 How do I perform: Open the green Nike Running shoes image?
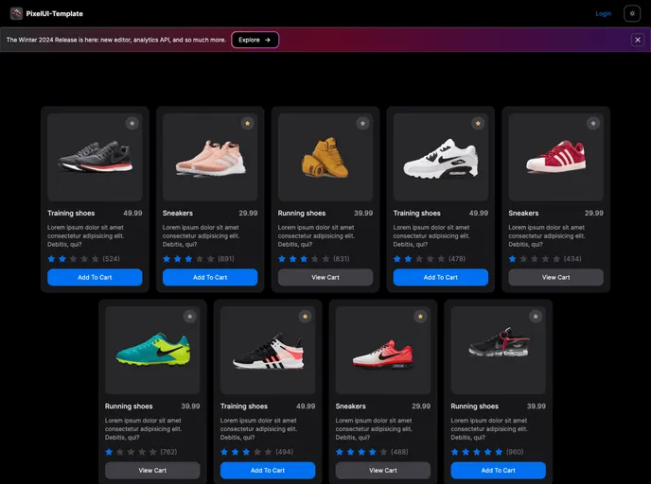pos(152,350)
